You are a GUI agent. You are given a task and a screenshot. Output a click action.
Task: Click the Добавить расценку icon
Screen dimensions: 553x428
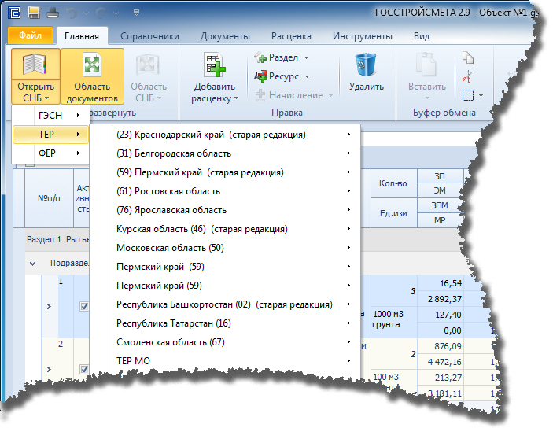[215, 65]
